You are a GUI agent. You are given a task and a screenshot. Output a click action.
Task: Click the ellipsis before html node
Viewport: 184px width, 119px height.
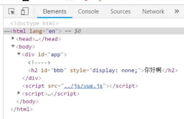7,31
